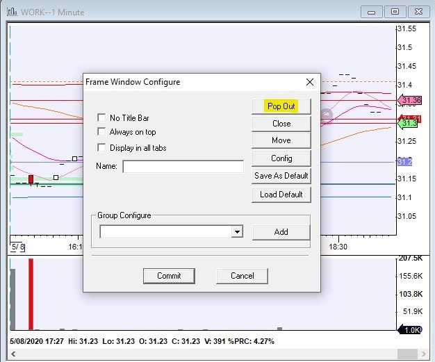
Task: Enable the No Title Bar checkbox
Action: [x=102, y=118]
